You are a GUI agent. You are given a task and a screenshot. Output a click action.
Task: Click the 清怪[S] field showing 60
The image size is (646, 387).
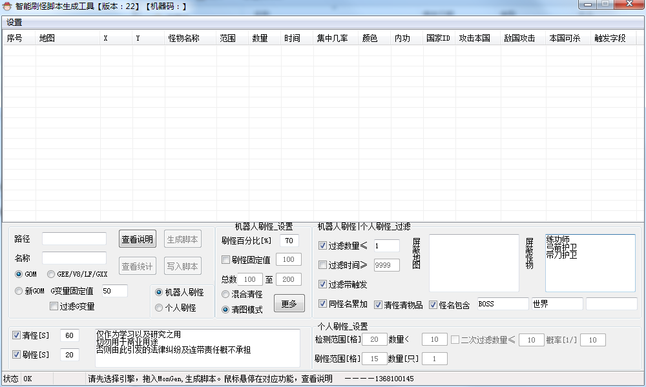click(70, 335)
